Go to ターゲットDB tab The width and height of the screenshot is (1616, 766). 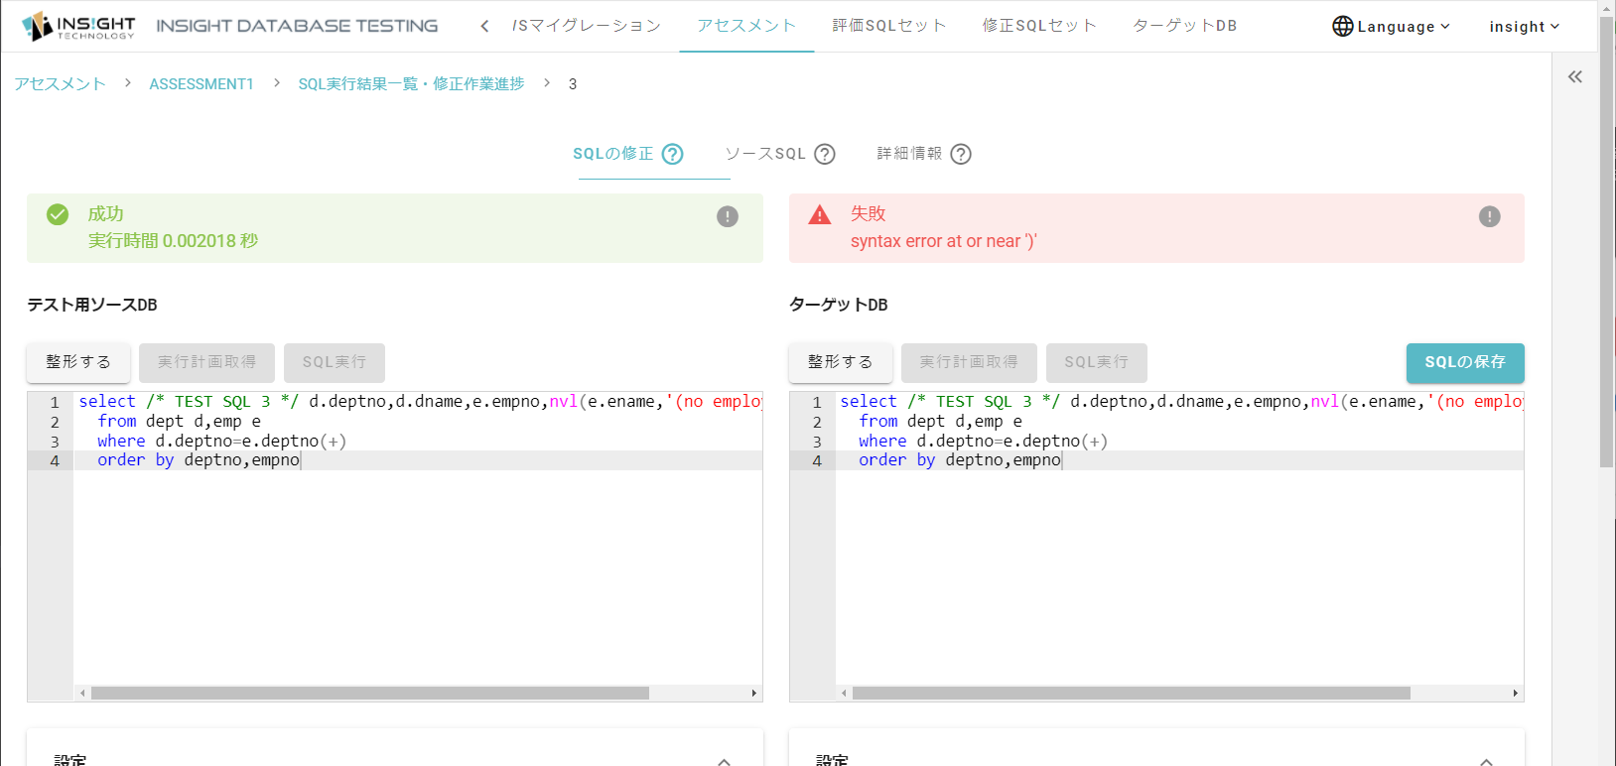[1185, 26]
